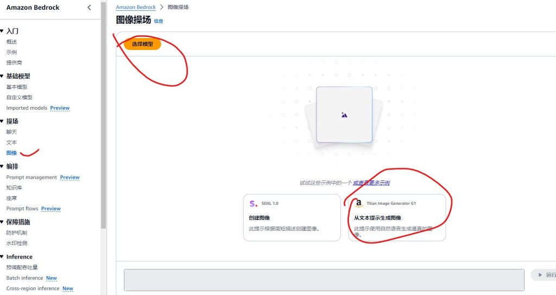The image size is (556, 295).
Task: Collapse the Inference section
Action: tap(2, 256)
